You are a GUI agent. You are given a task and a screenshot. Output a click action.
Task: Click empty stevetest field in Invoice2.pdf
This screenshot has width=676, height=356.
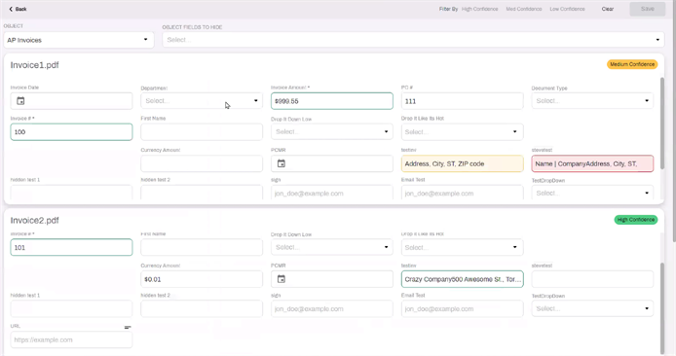tap(592, 279)
